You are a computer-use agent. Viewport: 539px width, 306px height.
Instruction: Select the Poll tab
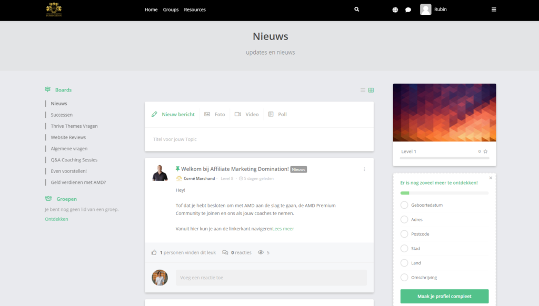pyautogui.click(x=277, y=115)
